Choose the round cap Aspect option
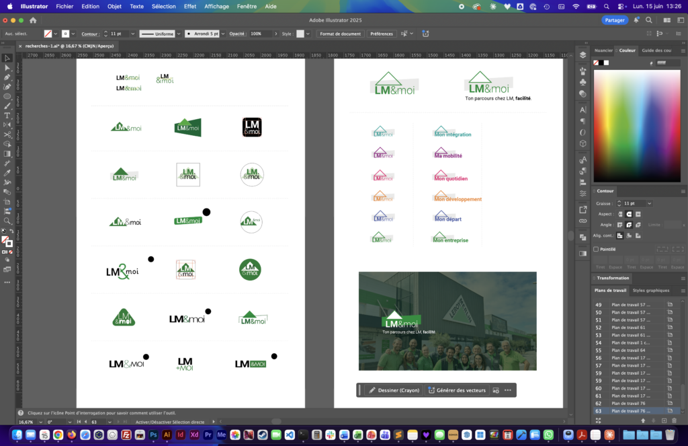The height and width of the screenshot is (446, 688). 629,214
